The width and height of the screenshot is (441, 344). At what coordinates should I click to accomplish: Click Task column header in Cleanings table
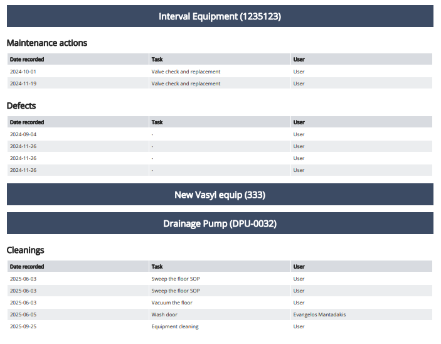(x=157, y=267)
